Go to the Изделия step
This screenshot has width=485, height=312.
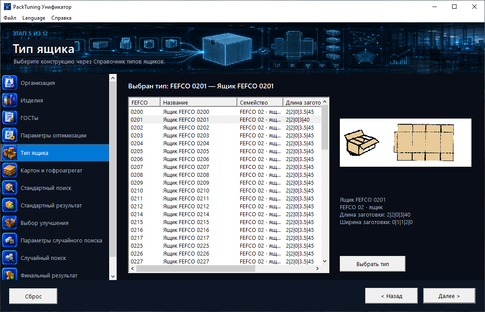pos(55,100)
